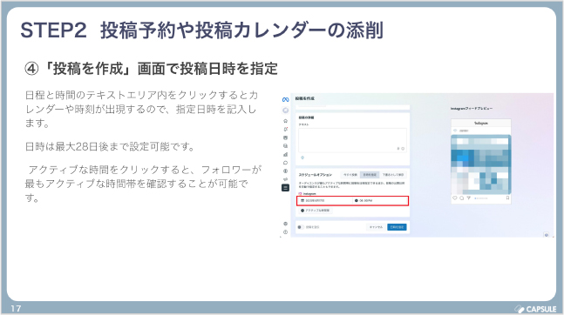The height and width of the screenshot is (315, 564).
Task: Click the Instagram feed preview label
Action: click(472, 109)
